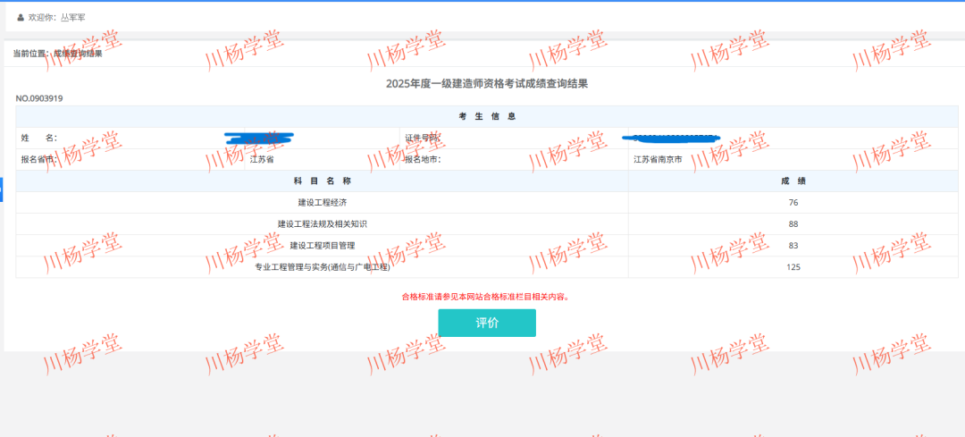965x437 pixels.
Task: Click the 科目名称 column header
Action: [x=322, y=181]
